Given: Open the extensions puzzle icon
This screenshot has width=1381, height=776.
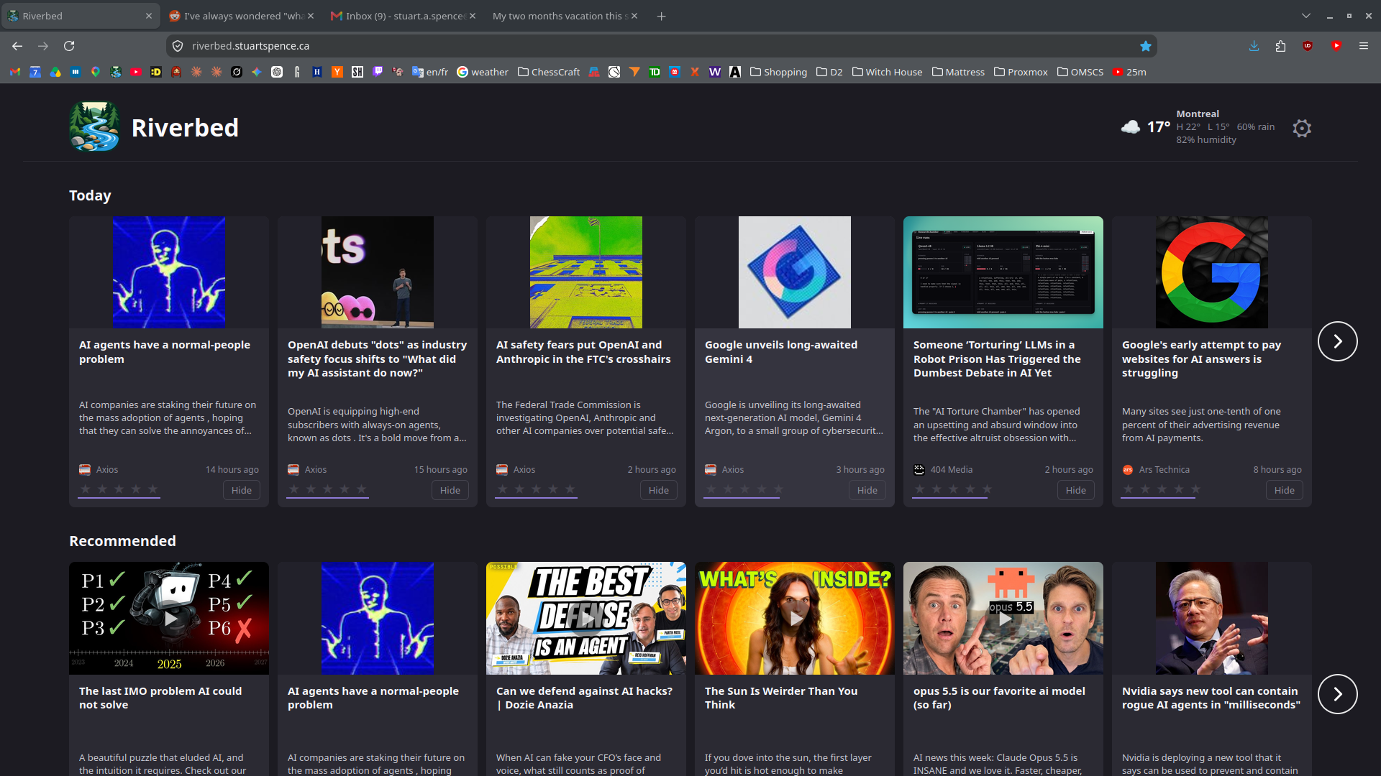Looking at the screenshot, I should pyautogui.click(x=1280, y=46).
